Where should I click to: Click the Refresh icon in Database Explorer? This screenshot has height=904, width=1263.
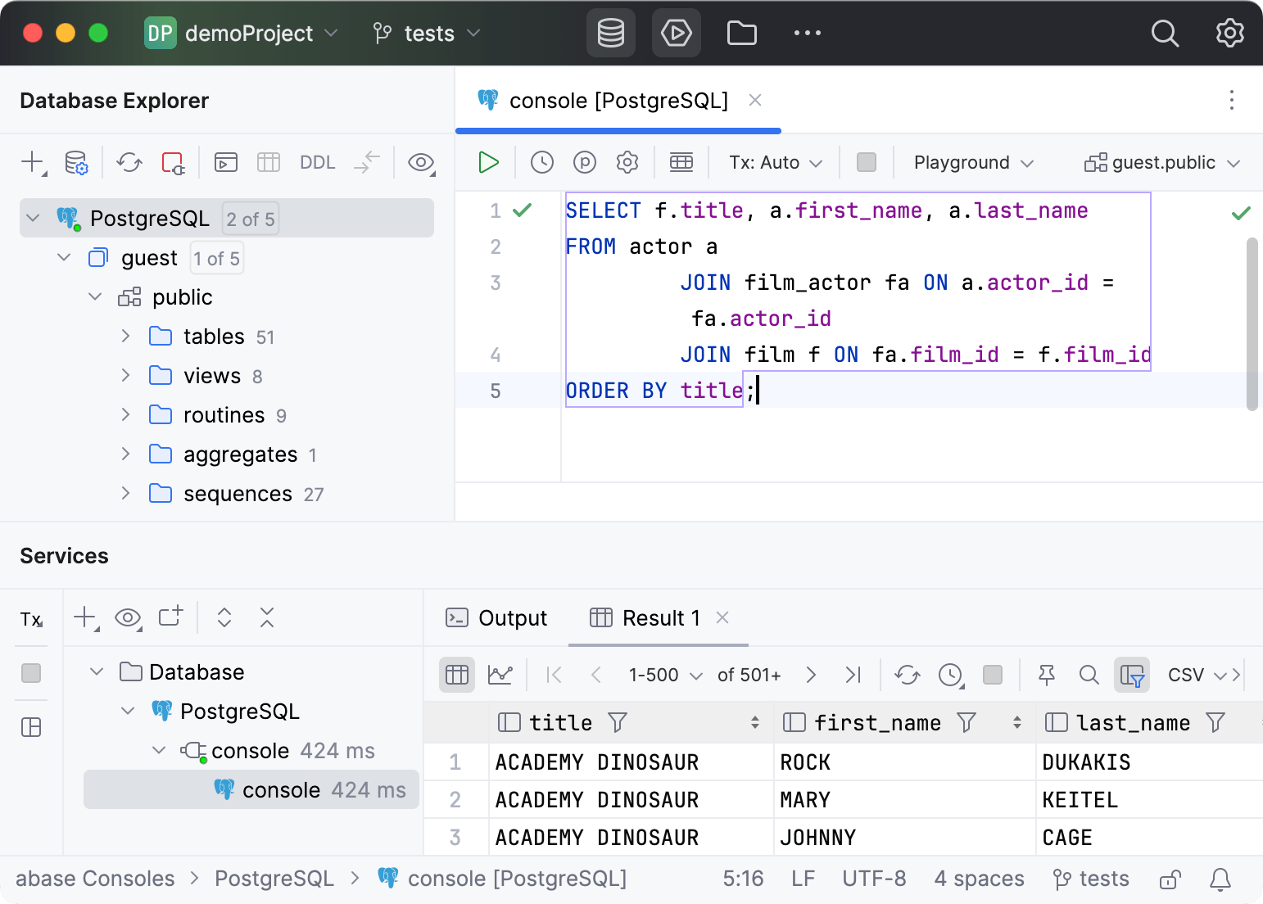(x=129, y=162)
